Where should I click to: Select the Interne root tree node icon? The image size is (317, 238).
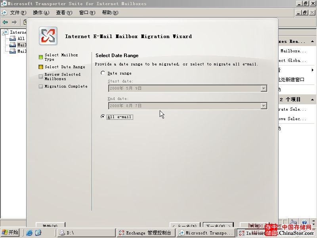click(x=5, y=32)
